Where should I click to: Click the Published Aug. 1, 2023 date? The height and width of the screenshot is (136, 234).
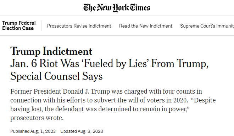[33, 131]
